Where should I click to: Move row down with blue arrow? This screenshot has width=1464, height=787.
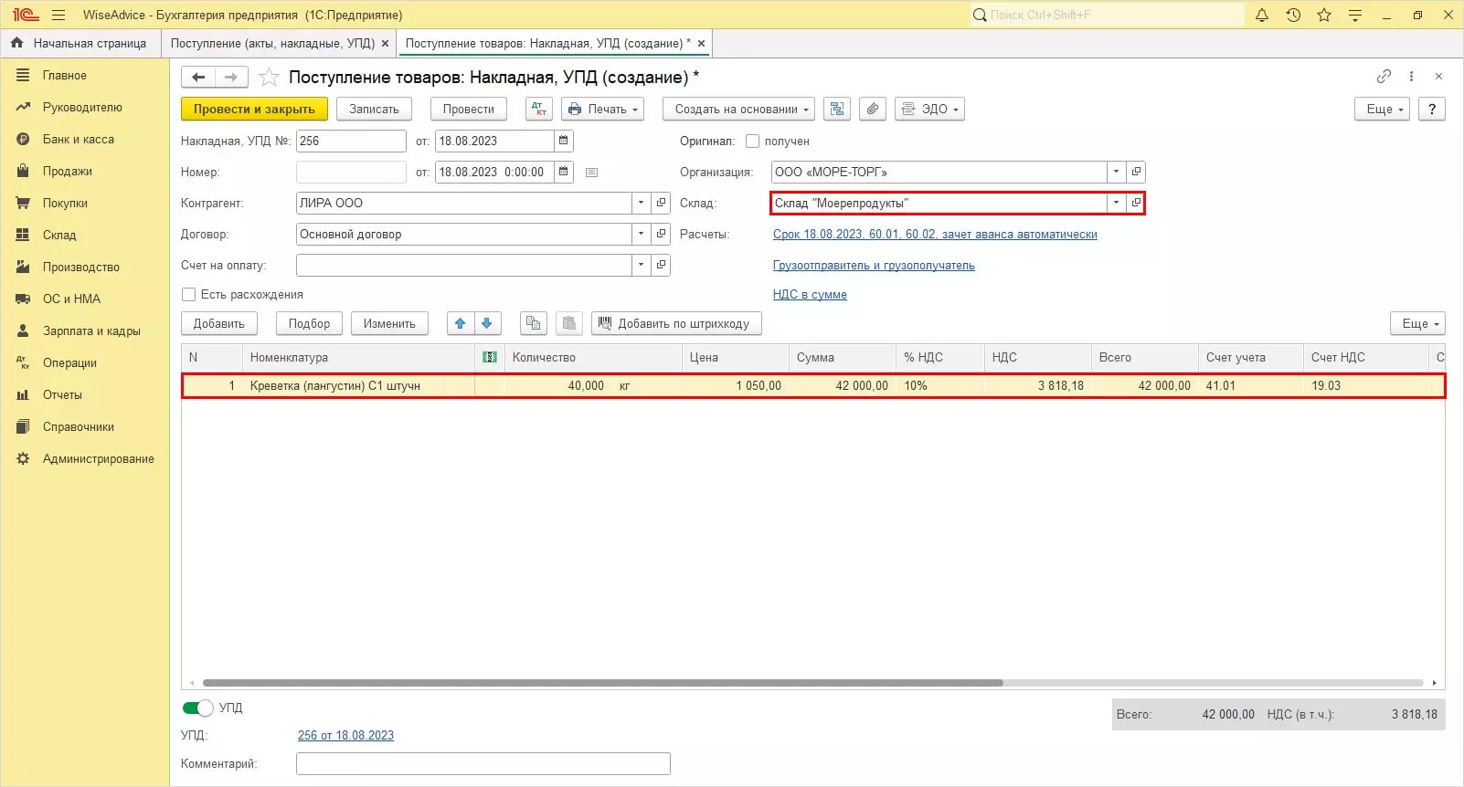(x=487, y=323)
